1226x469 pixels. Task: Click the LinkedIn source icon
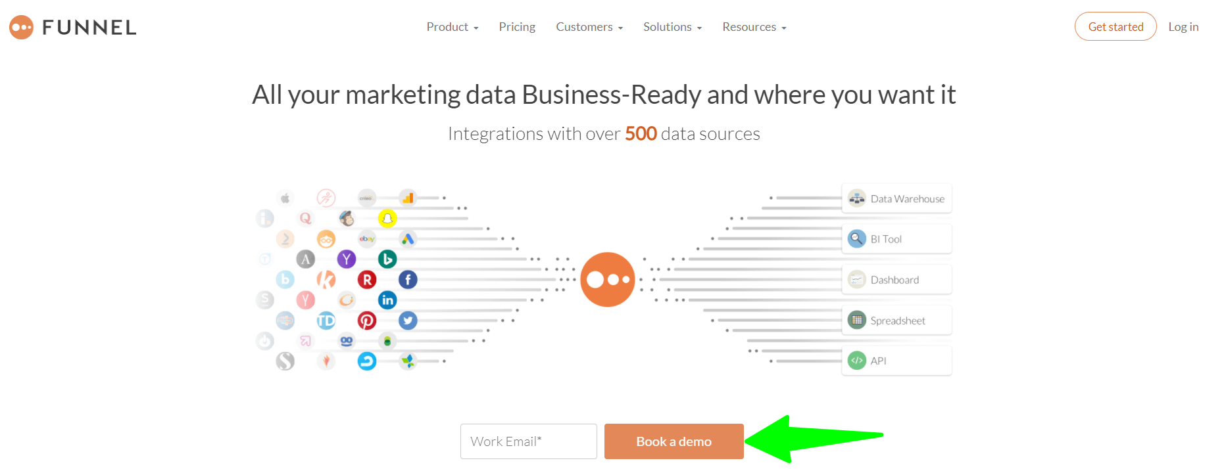pos(387,300)
